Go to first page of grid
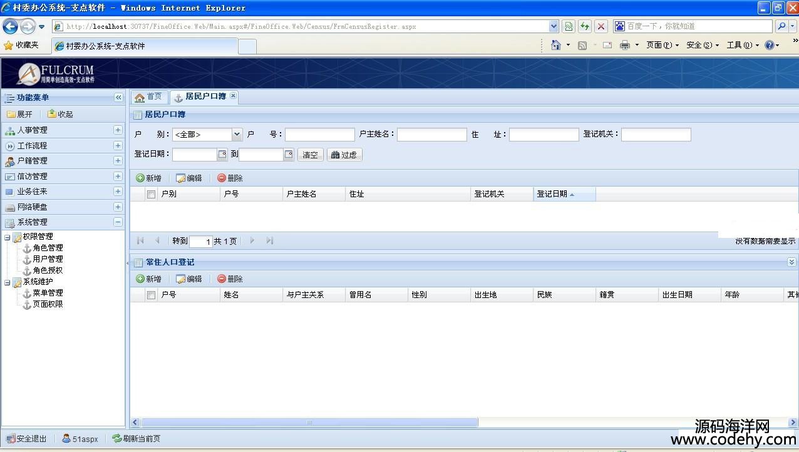This screenshot has height=452, width=799. click(140, 240)
